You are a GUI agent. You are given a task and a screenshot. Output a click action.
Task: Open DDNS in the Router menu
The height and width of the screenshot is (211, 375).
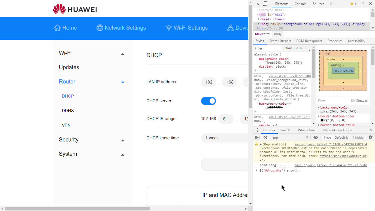coord(68,111)
